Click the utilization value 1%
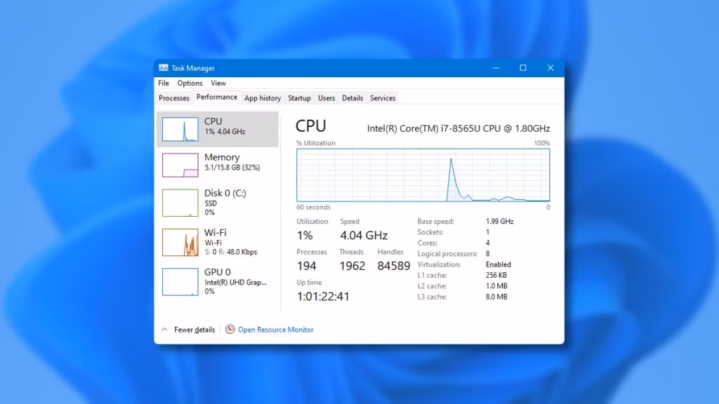This screenshot has height=404, width=719. click(x=305, y=236)
